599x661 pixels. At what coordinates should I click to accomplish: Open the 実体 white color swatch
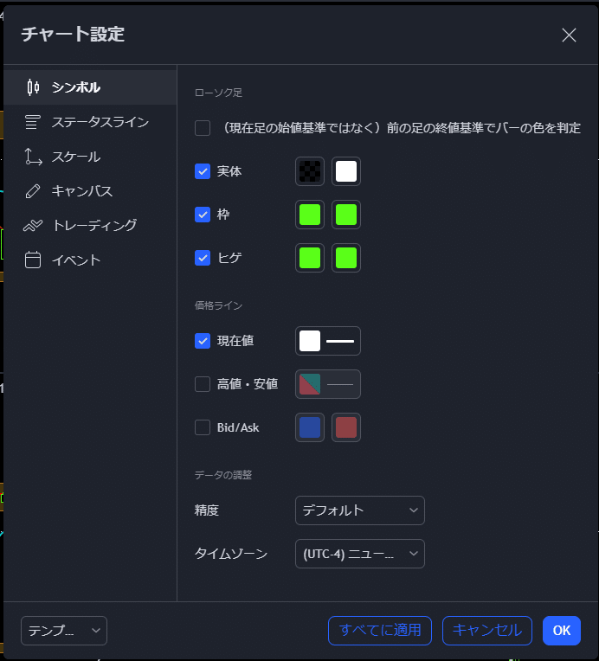tap(346, 171)
